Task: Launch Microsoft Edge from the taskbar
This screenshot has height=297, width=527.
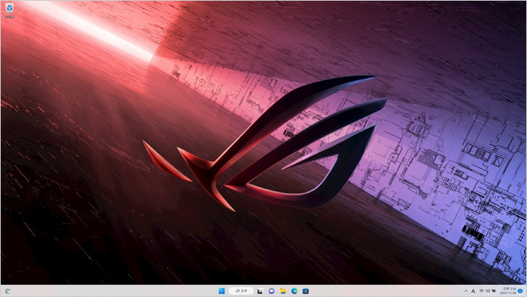Action: (x=294, y=291)
